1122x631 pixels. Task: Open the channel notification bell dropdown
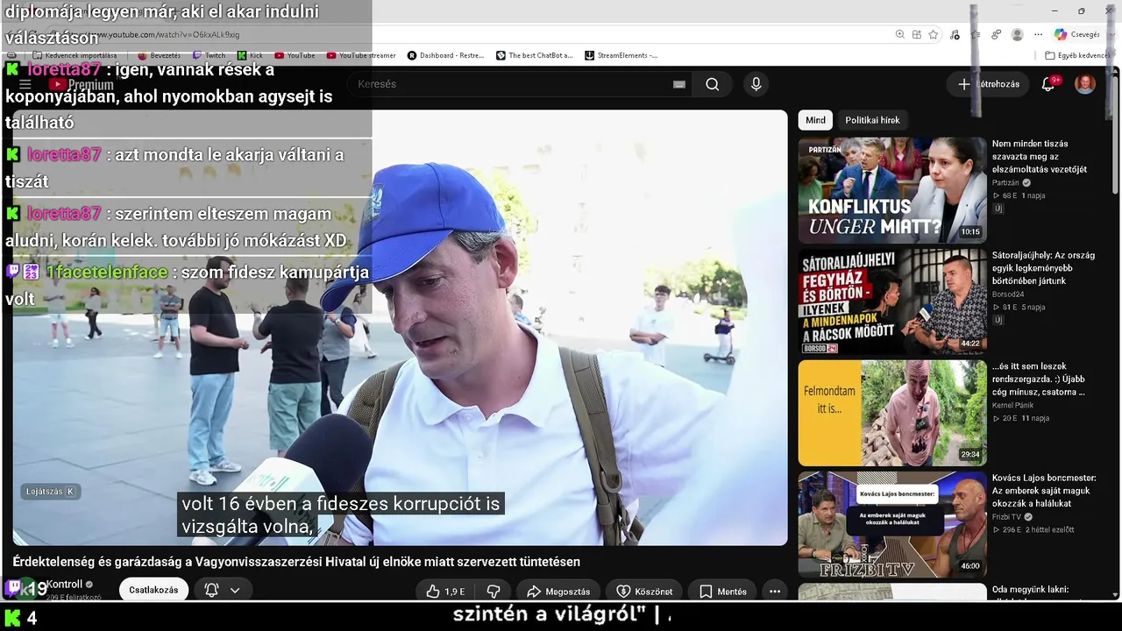(x=222, y=590)
